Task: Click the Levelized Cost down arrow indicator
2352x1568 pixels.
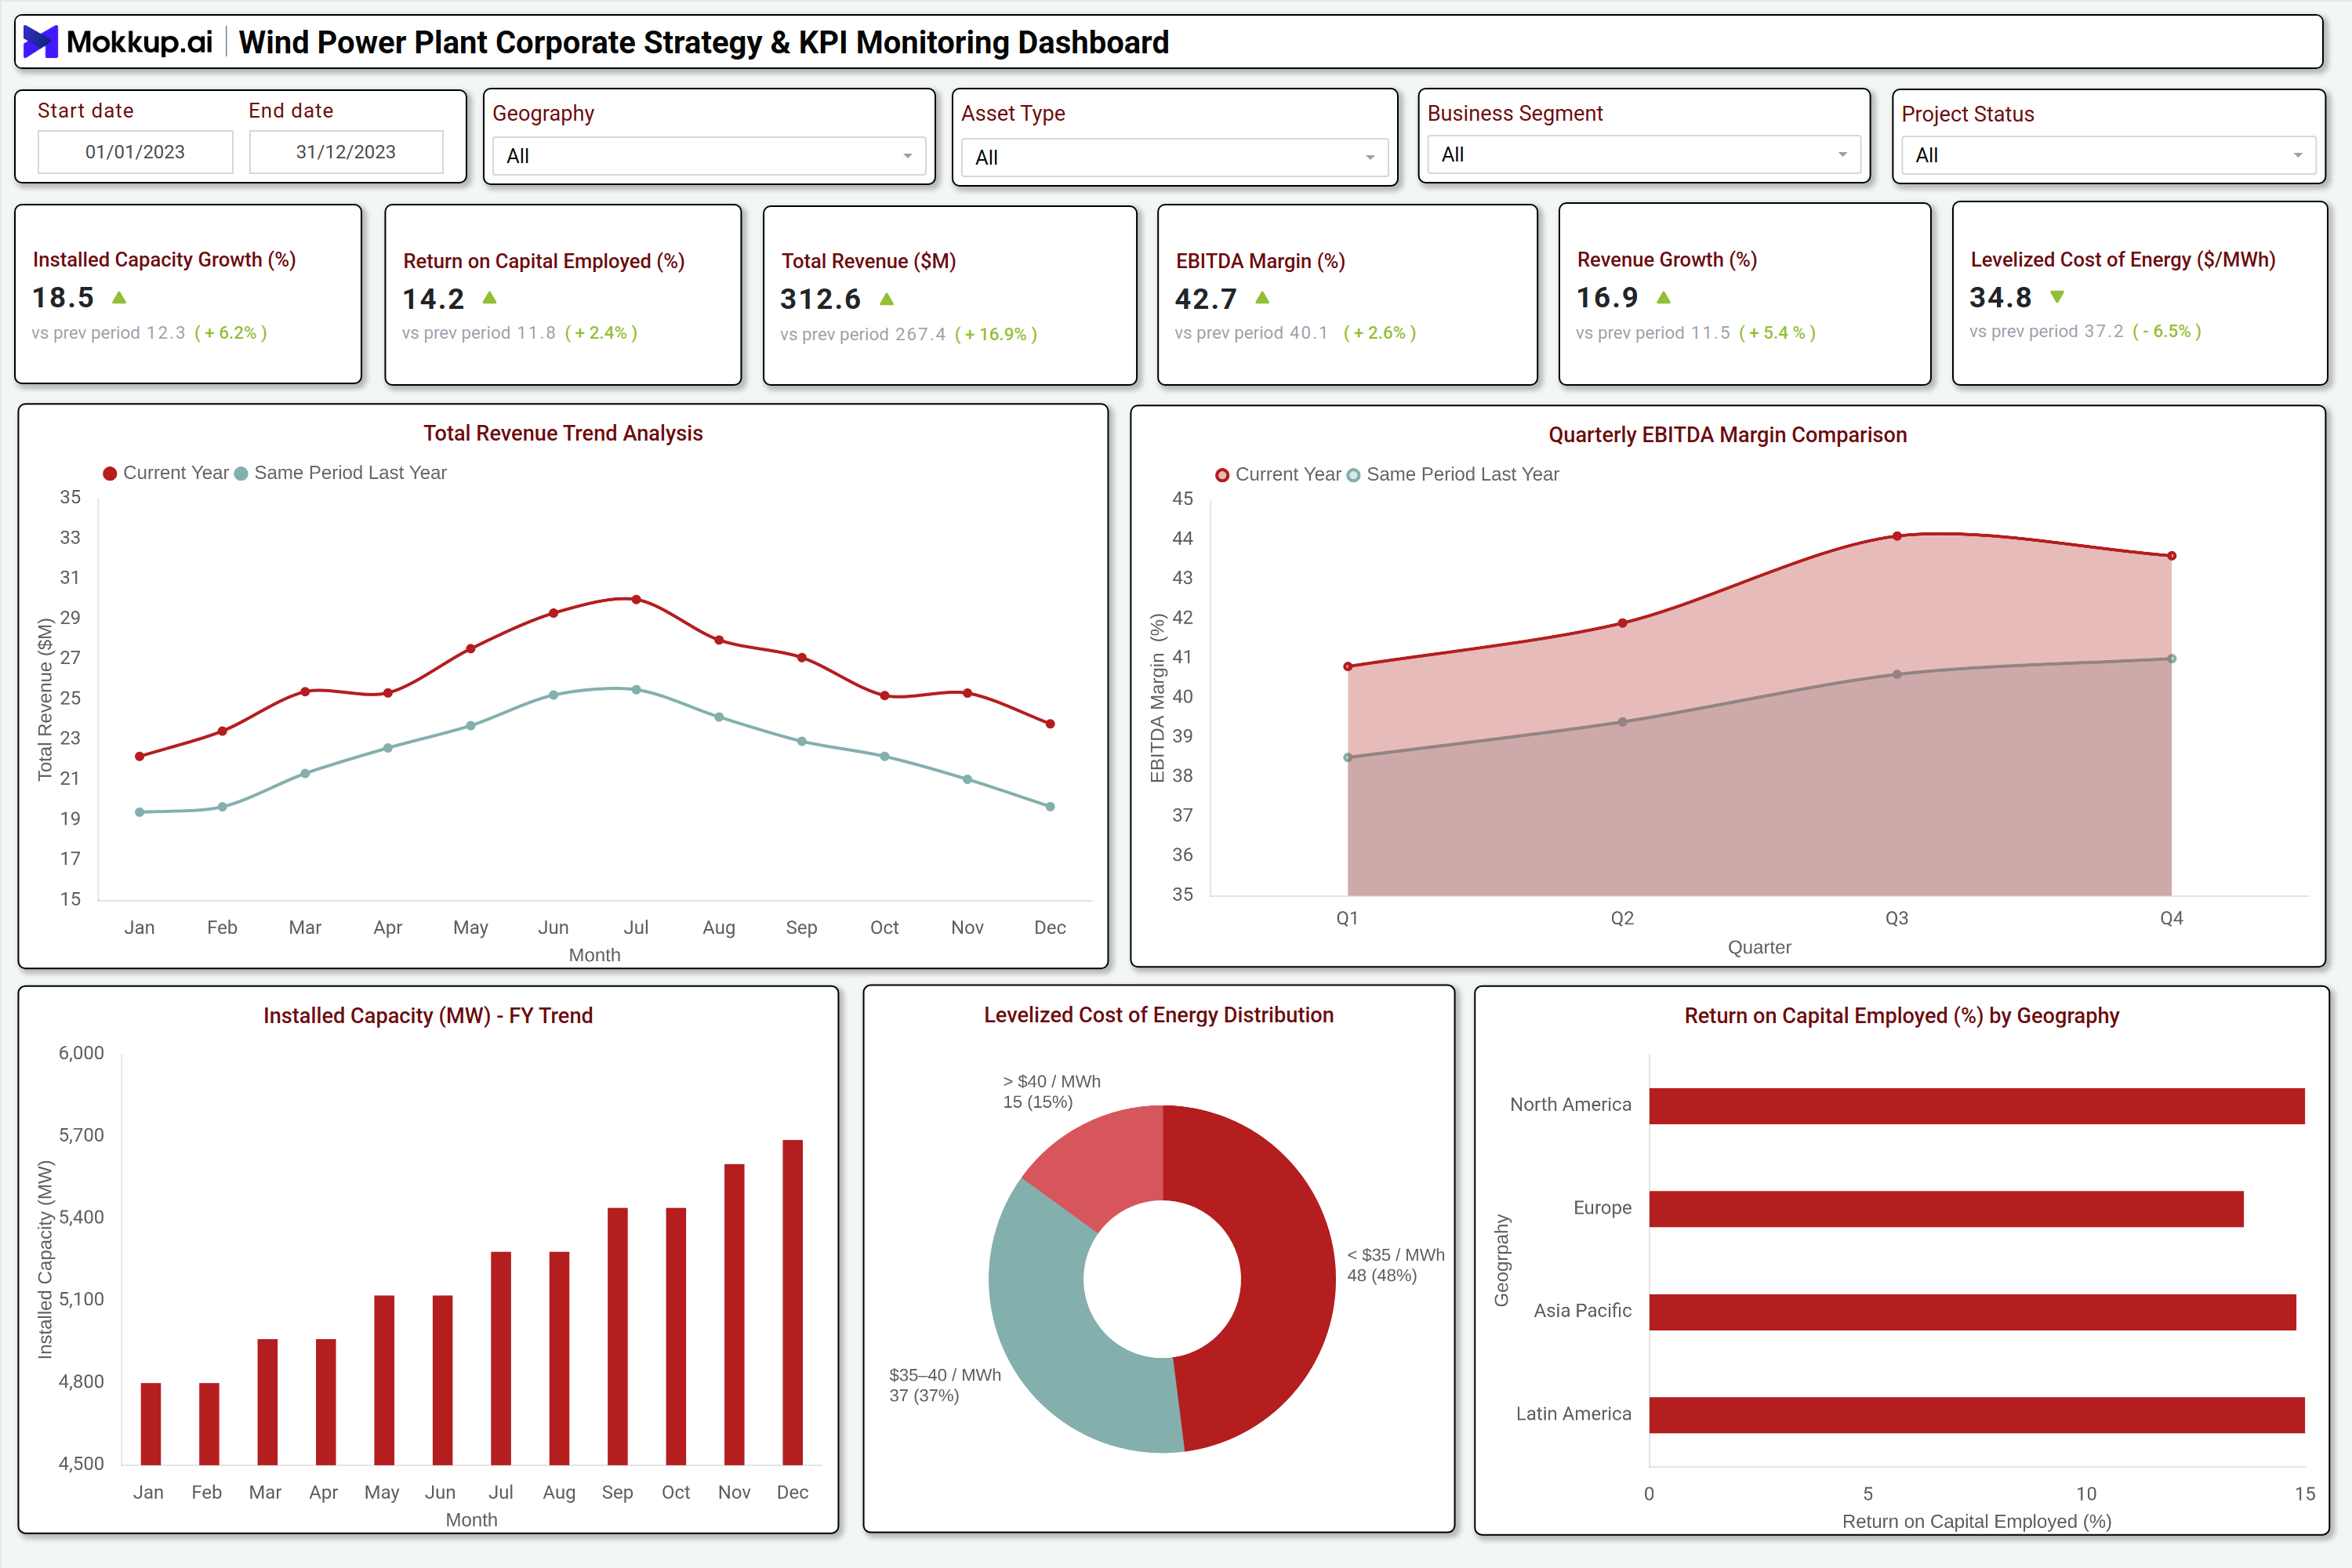Action: [x=2057, y=297]
